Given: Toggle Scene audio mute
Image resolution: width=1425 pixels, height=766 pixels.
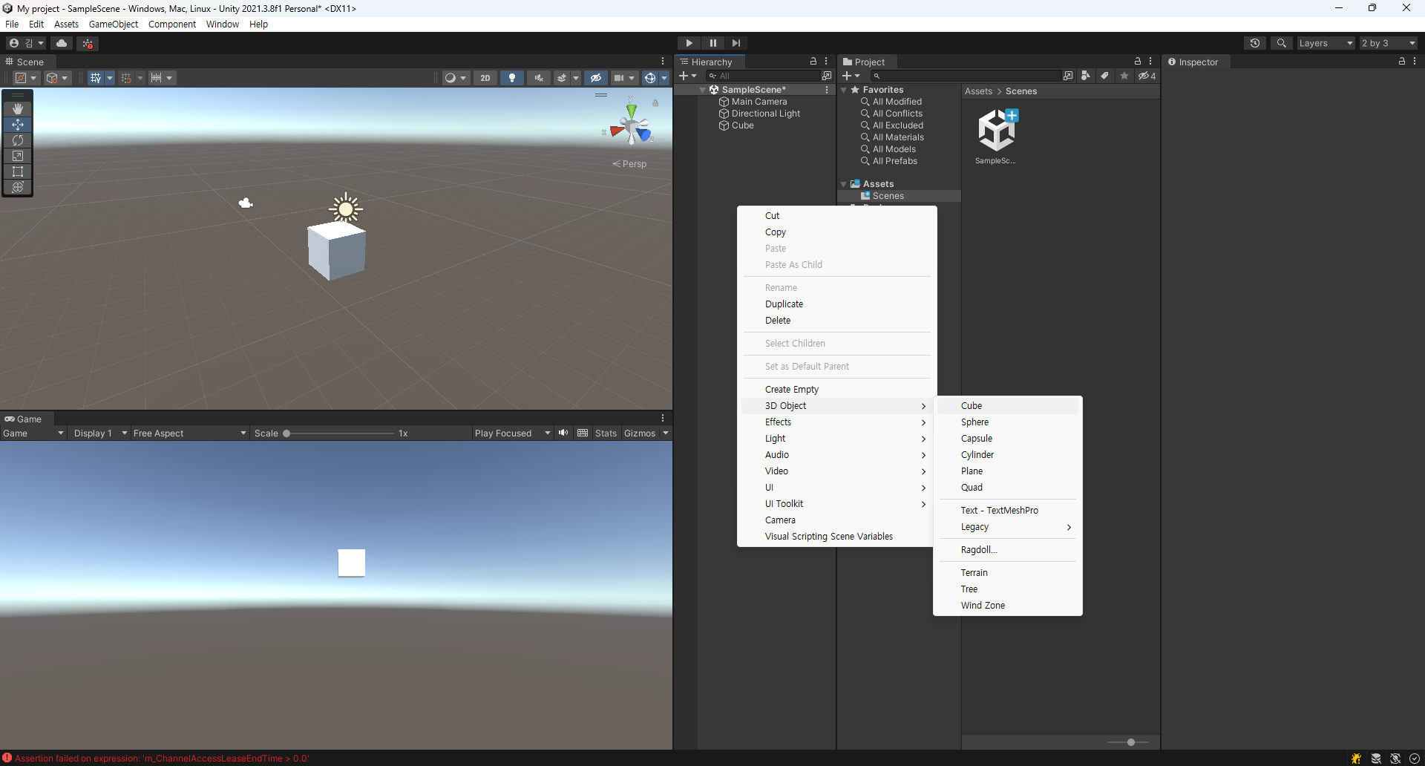Looking at the screenshot, I should tap(539, 78).
